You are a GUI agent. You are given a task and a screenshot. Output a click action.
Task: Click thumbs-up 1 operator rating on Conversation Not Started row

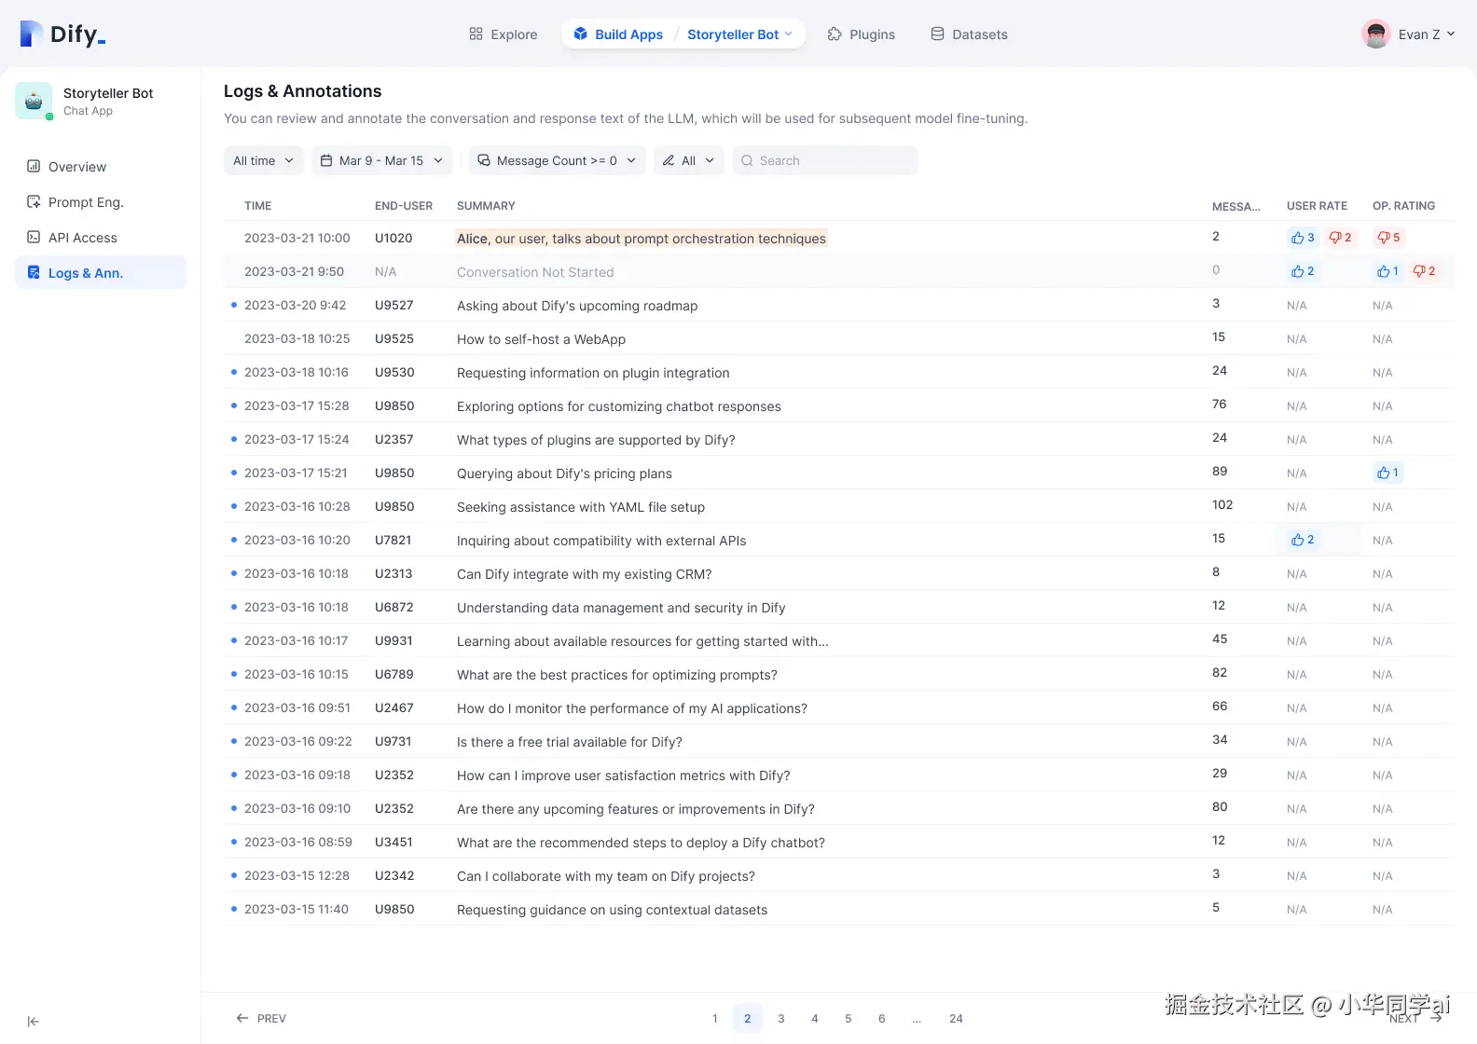pyautogui.click(x=1387, y=271)
